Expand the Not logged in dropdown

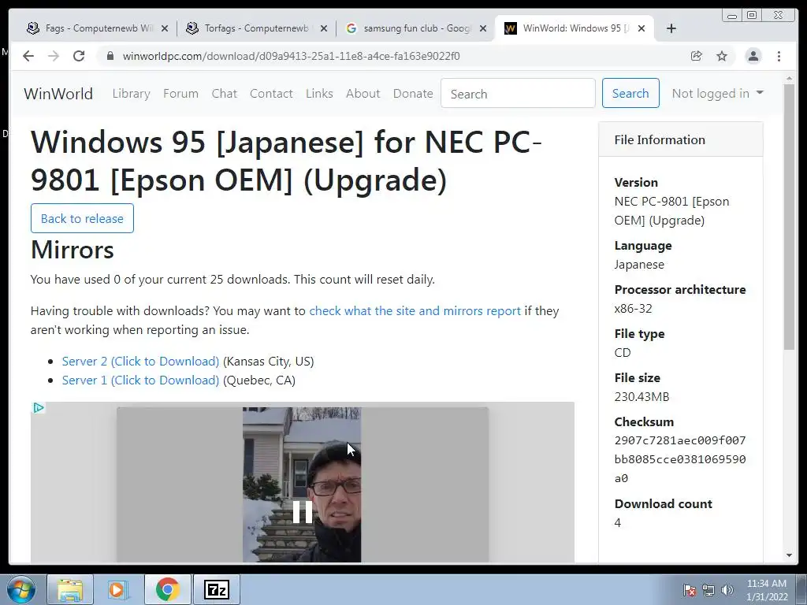click(717, 93)
